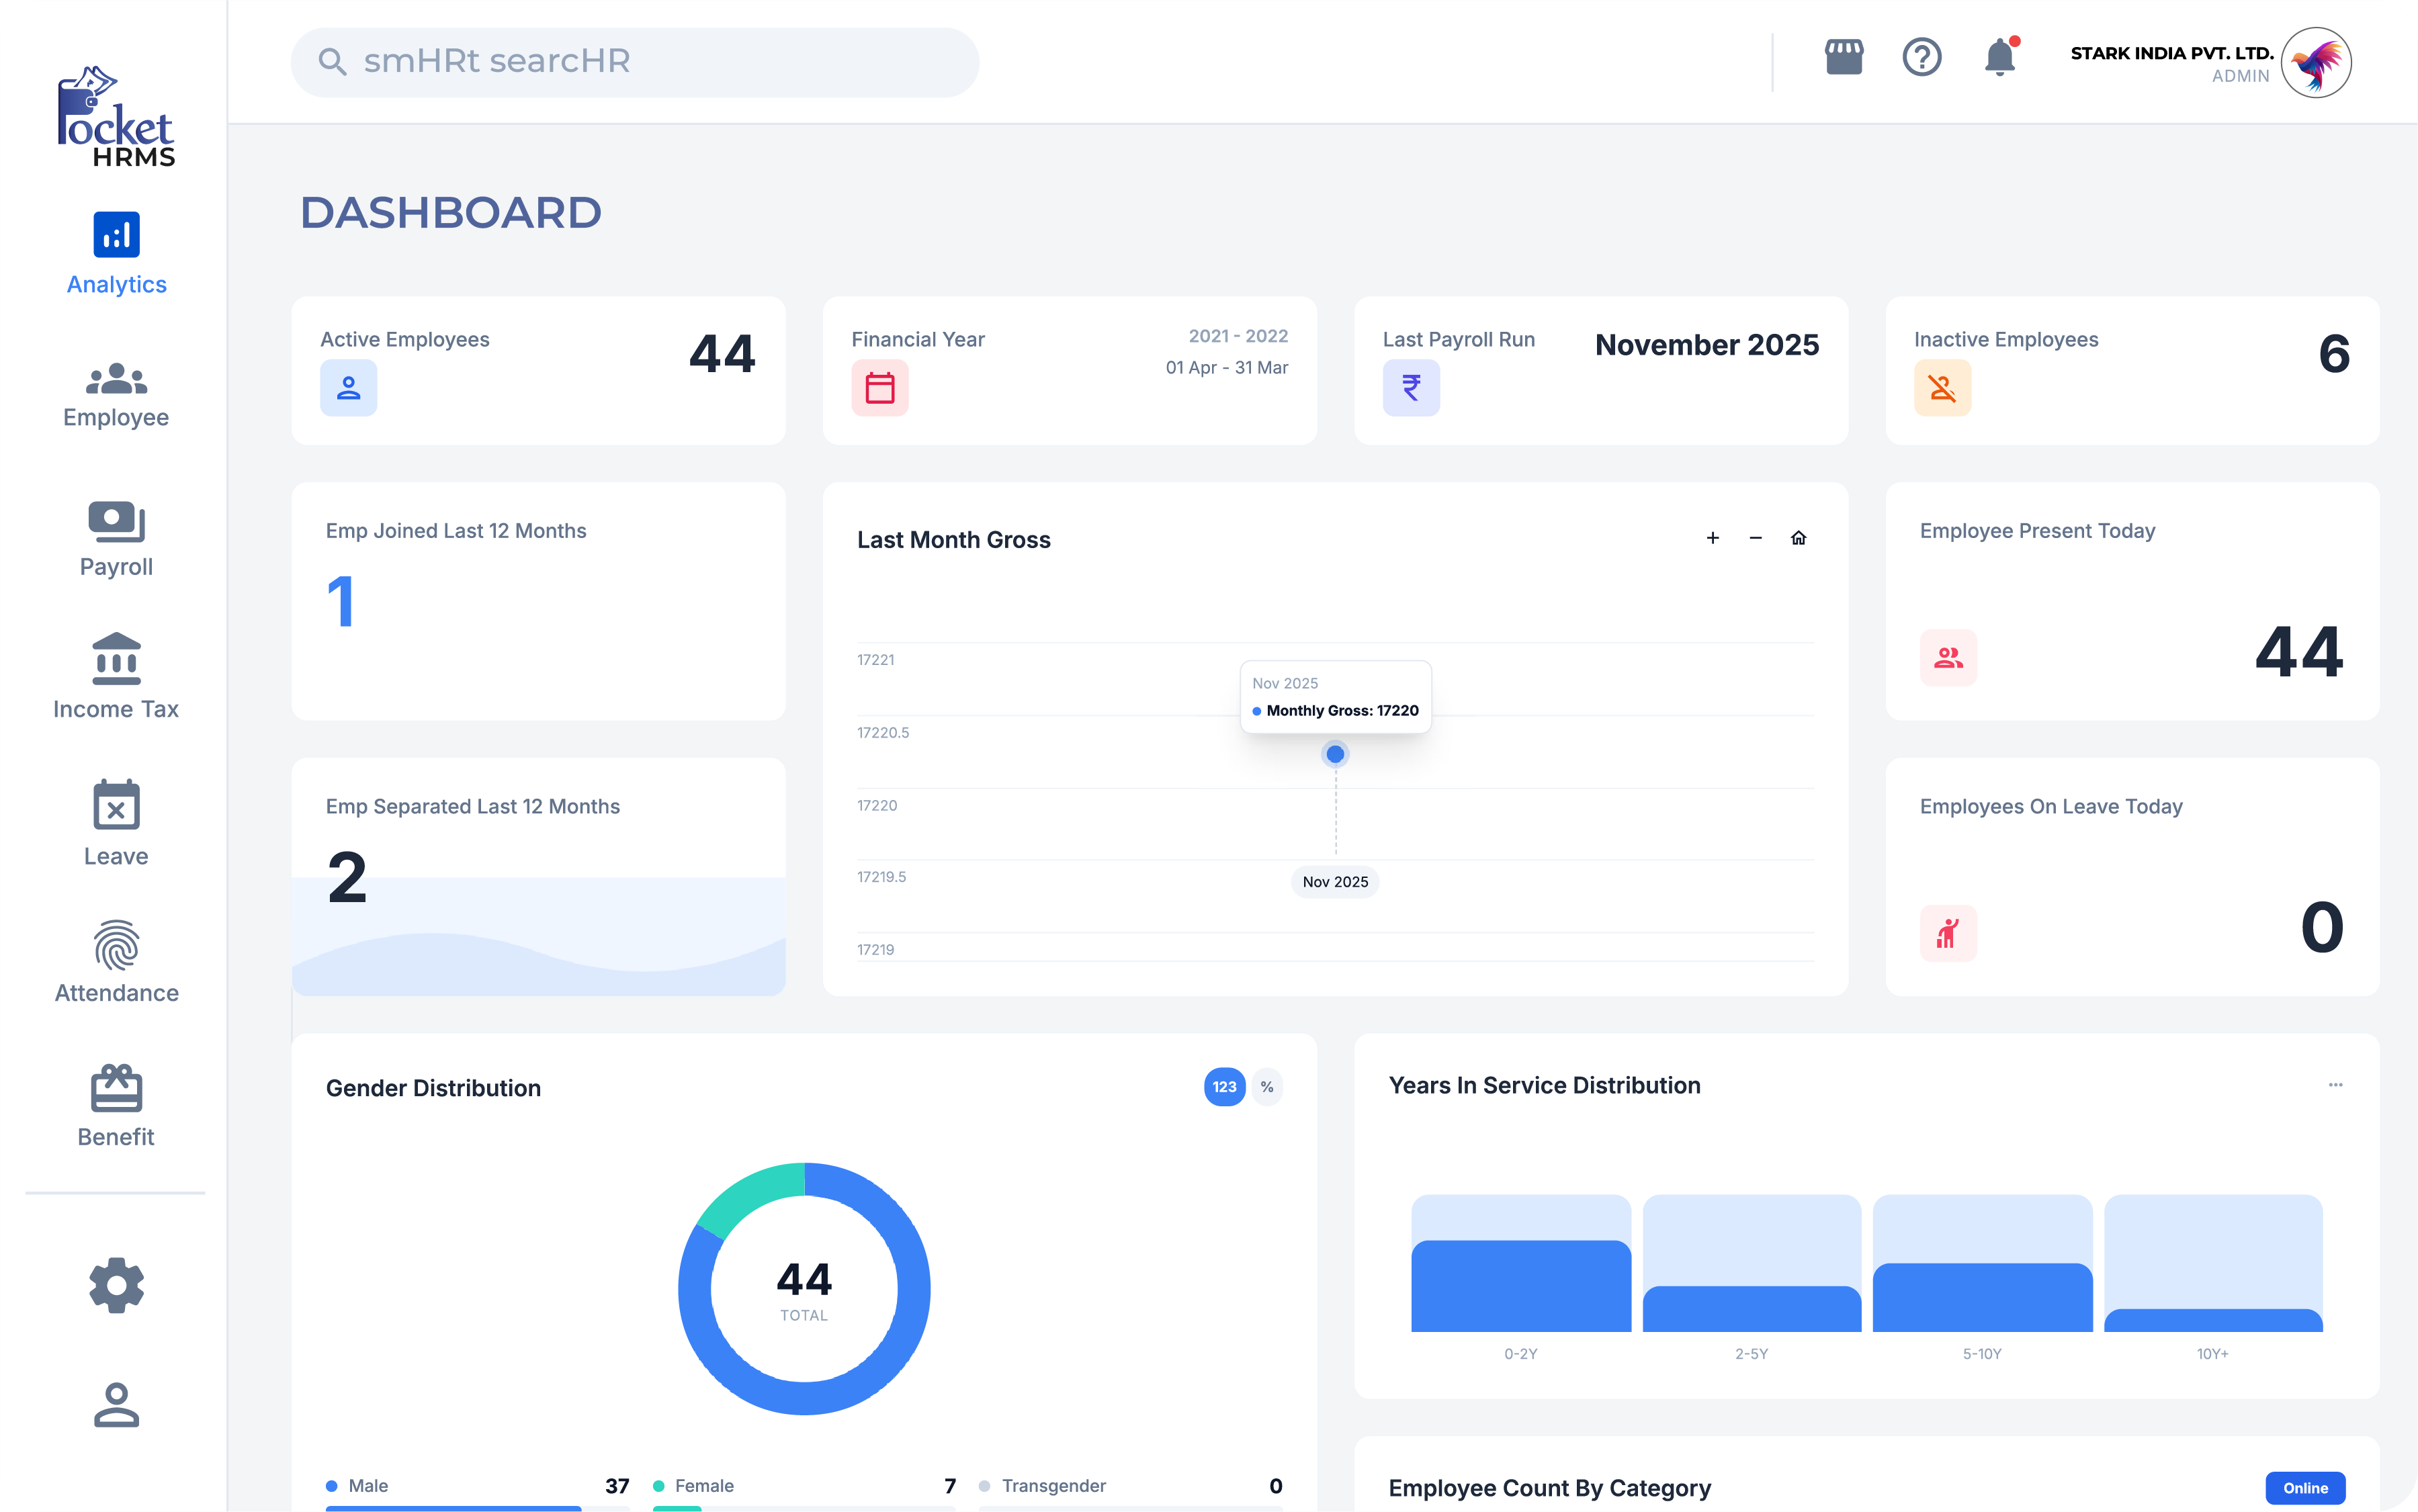Focus the smHRt searcHR search field

(635, 62)
